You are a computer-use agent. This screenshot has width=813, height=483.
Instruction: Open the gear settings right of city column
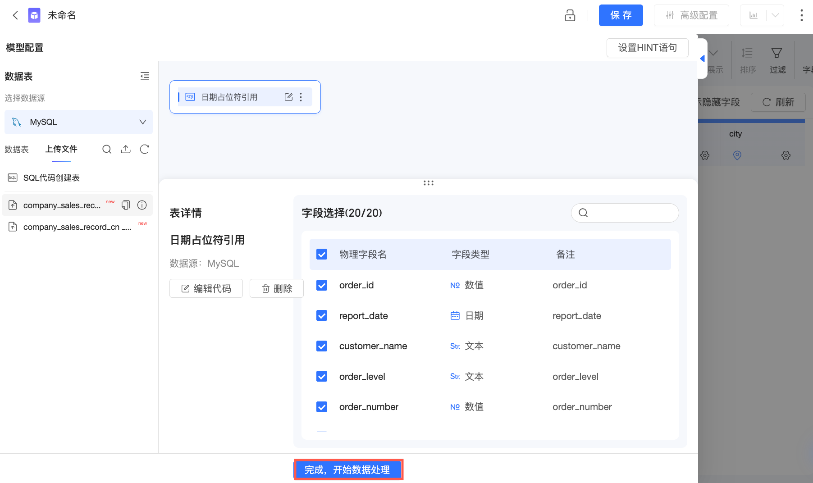click(x=786, y=155)
